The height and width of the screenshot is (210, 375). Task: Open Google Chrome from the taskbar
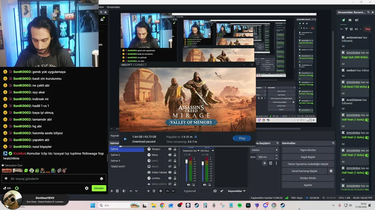(162, 205)
